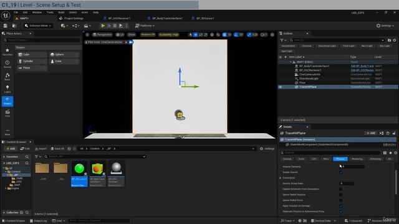Image resolution: width=399 pixels, height=224 pixels.
Task: Open the viewport Show menu
Action: (x=132, y=35)
